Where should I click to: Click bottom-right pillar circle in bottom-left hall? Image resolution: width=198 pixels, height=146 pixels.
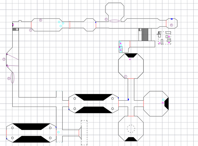click(x=50, y=138)
